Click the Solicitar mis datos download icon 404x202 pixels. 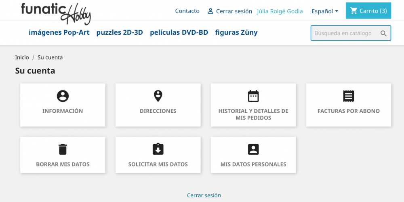pos(158,149)
